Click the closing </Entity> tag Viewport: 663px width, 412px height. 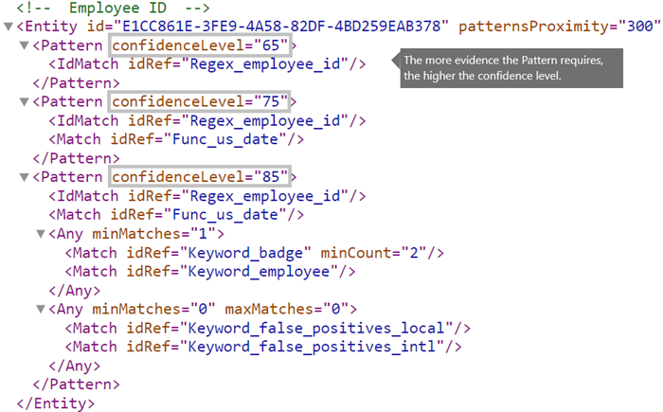coord(55,403)
